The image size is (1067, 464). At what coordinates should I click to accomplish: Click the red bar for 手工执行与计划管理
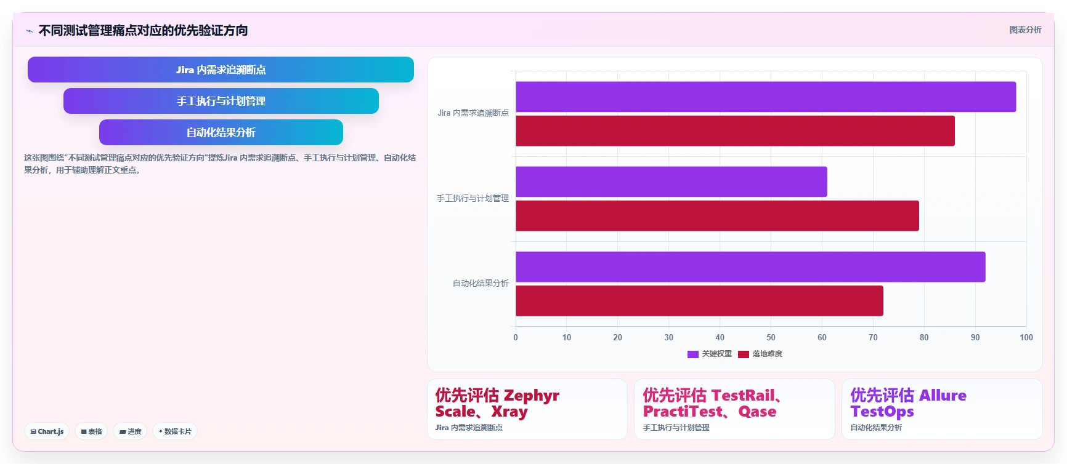pyautogui.click(x=717, y=216)
